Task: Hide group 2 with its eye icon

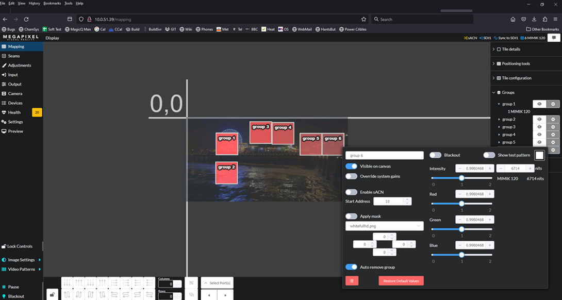Action: (539, 120)
